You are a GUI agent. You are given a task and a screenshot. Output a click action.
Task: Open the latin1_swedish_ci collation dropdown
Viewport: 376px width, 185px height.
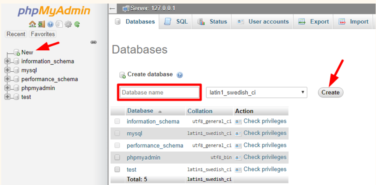pyautogui.click(x=257, y=92)
